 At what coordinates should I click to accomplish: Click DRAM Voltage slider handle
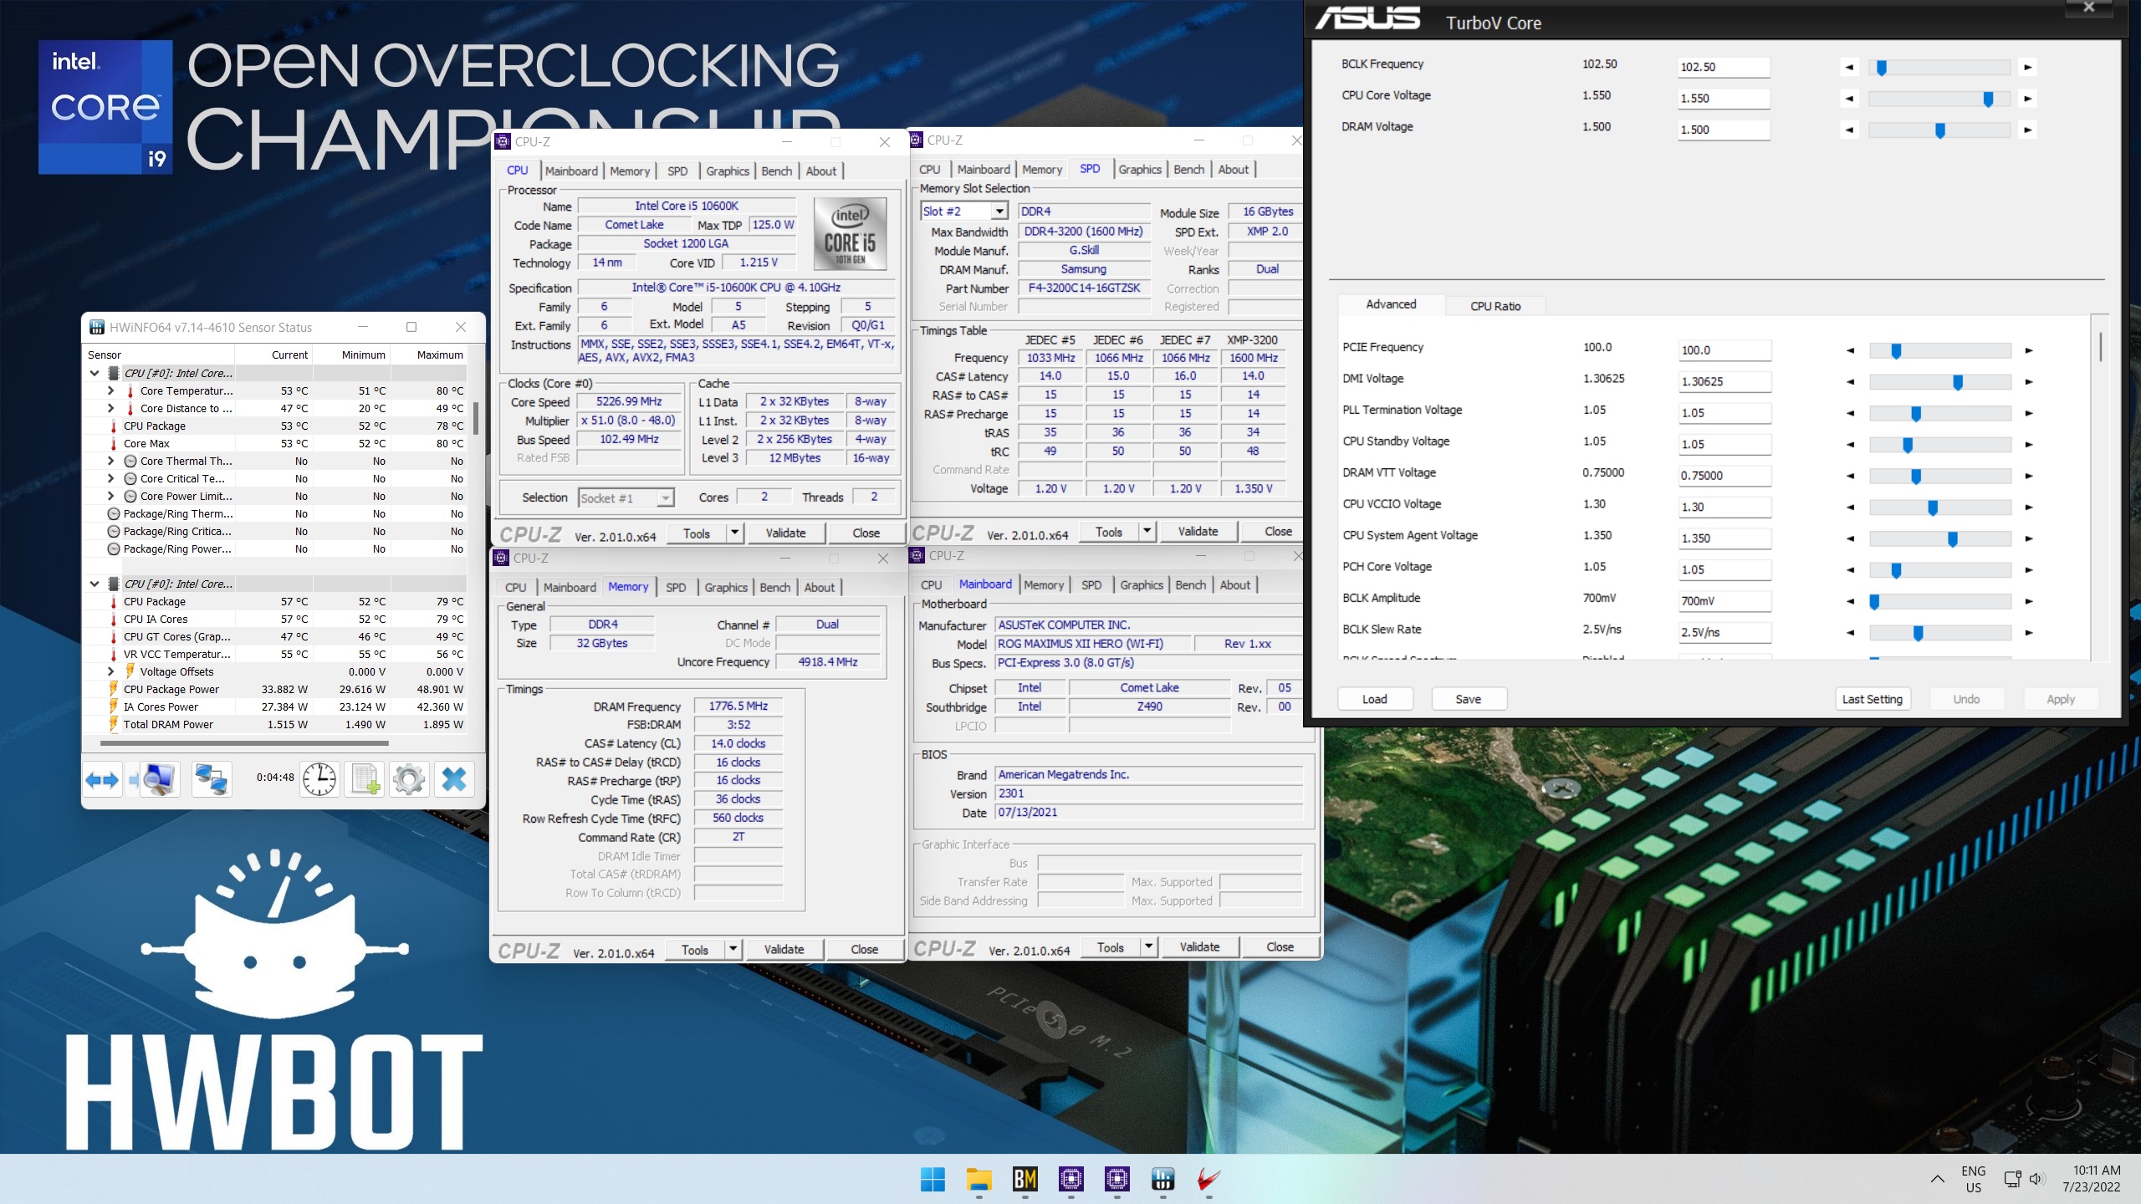coord(1939,130)
